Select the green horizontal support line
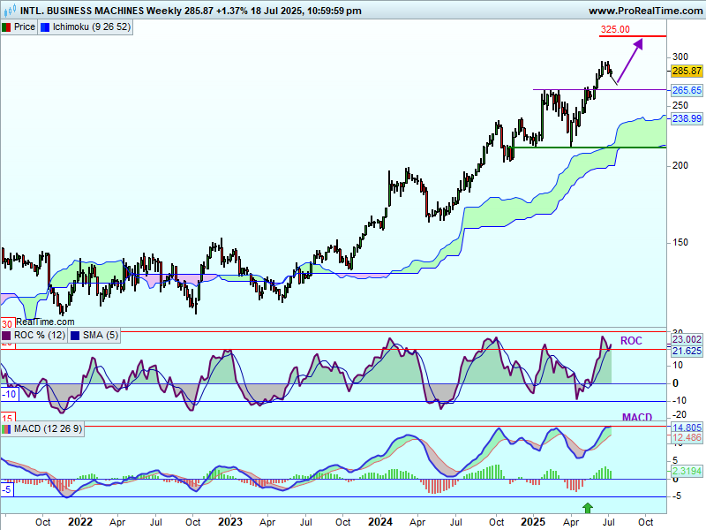This screenshot has width=706, height=530. pos(586,148)
